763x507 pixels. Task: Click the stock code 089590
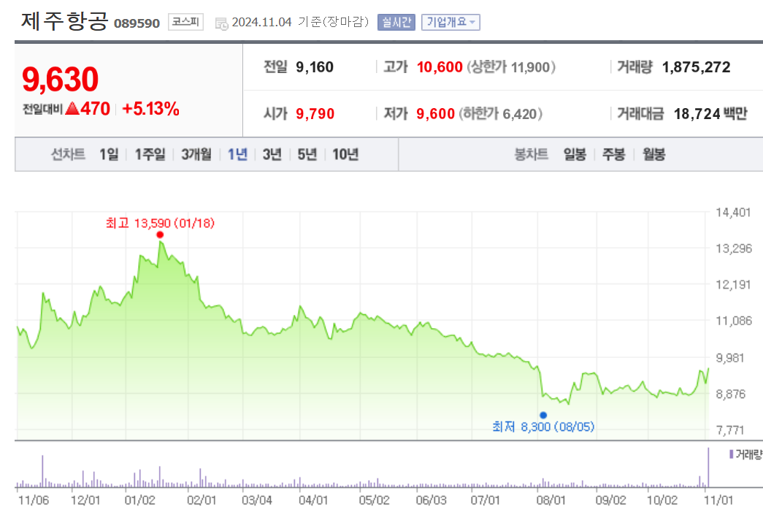click(137, 23)
